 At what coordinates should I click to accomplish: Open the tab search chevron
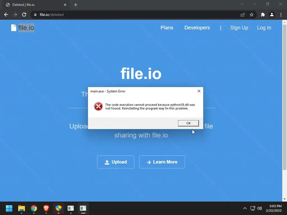click(x=242, y=4)
